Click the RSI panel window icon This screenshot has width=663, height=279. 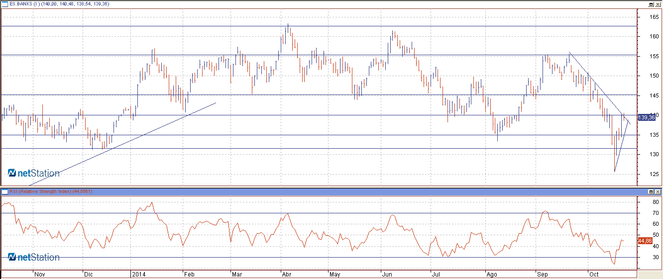(4, 191)
